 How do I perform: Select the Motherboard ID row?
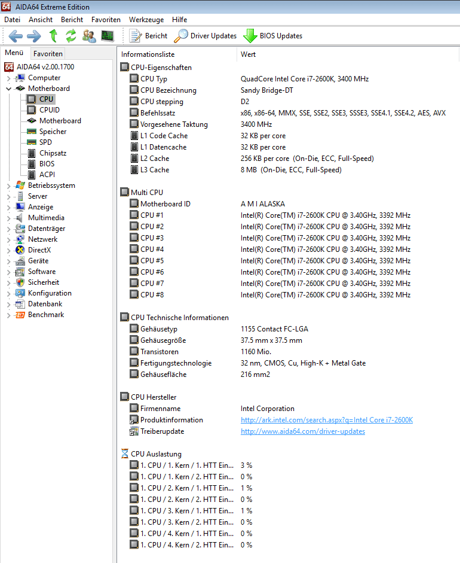pos(289,203)
